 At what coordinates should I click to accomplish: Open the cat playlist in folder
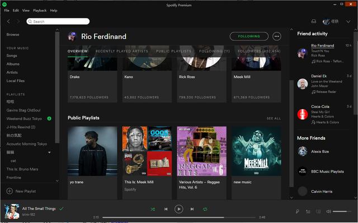coord(13,161)
